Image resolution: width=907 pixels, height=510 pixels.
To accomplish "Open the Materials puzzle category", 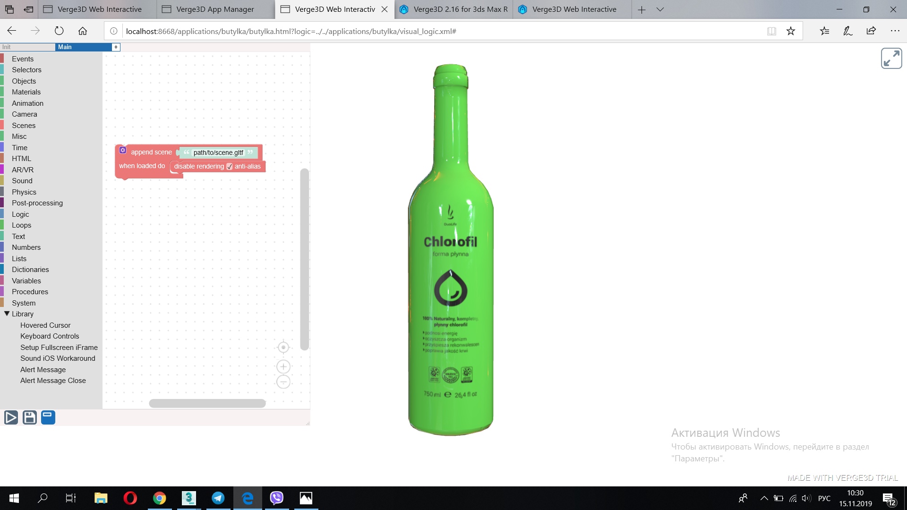I will coord(26,92).
